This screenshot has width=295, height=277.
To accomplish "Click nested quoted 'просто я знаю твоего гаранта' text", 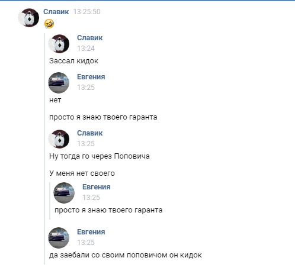I will pos(108,210).
